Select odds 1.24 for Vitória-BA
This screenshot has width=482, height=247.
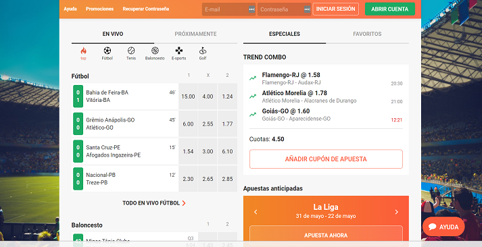[227, 97]
